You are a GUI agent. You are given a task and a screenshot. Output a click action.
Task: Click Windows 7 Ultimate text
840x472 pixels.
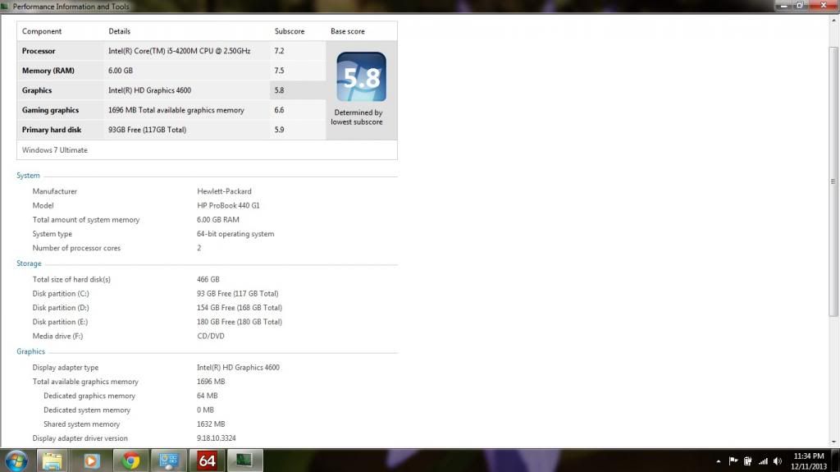(55, 150)
